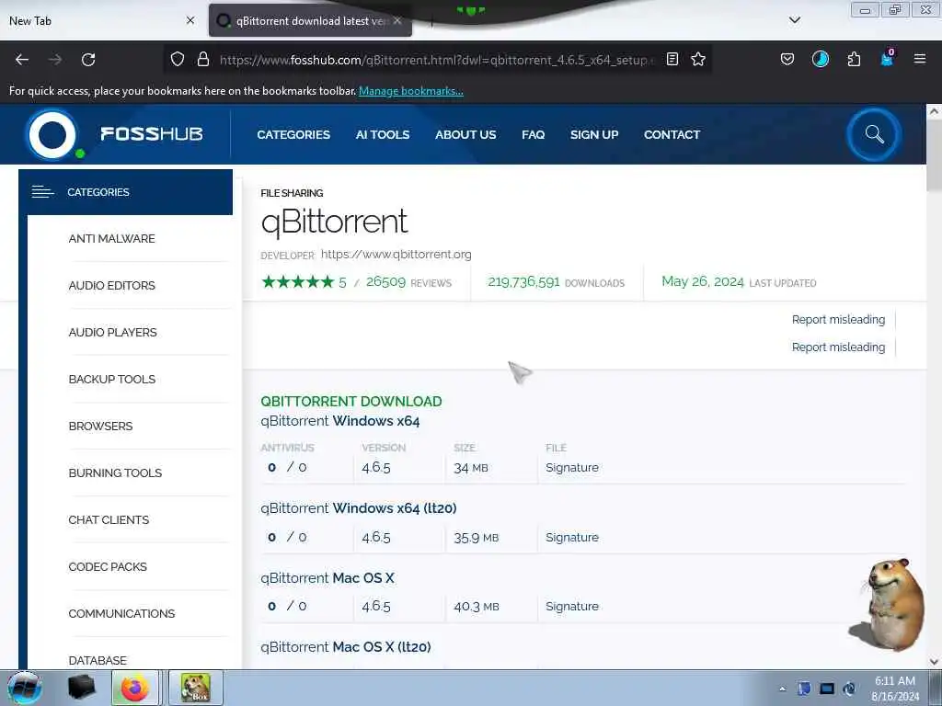Open the Extensions puzzle icon
The width and height of the screenshot is (942, 706).
854,59
